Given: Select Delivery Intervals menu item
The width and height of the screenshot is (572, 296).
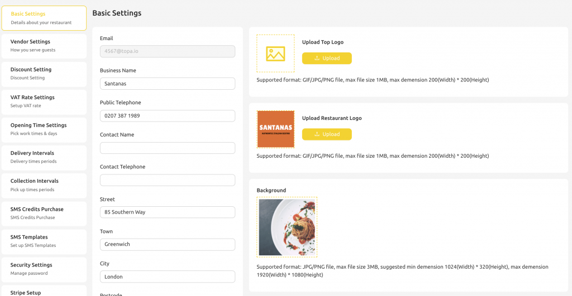Looking at the screenshot, I should click(44, 157).
